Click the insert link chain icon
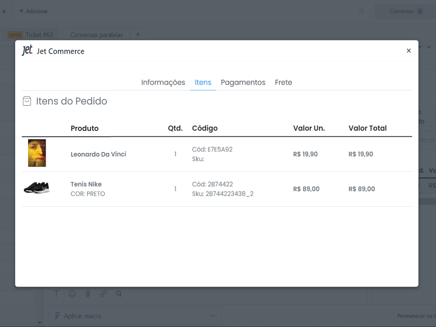 click(103, 294)
